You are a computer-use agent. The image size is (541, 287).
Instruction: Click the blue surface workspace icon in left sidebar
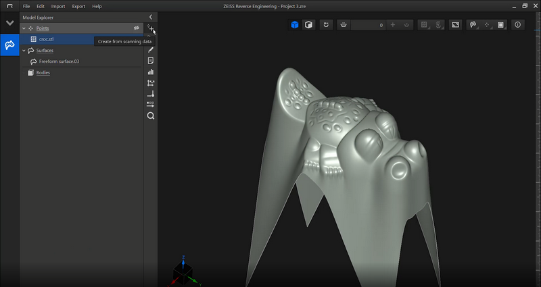[9, 45]
